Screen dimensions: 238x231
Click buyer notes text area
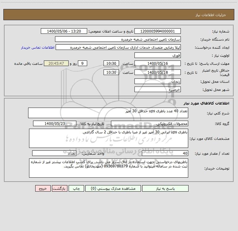108,168
